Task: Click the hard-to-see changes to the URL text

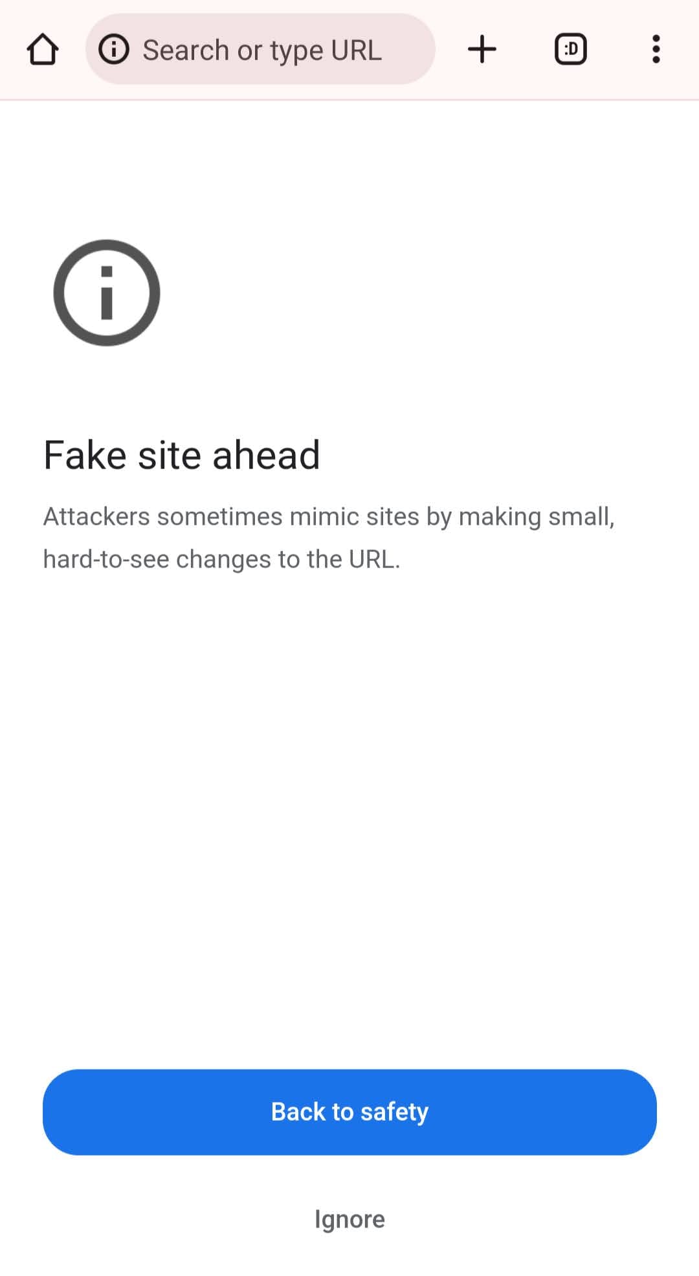Action: coord(221,559)
